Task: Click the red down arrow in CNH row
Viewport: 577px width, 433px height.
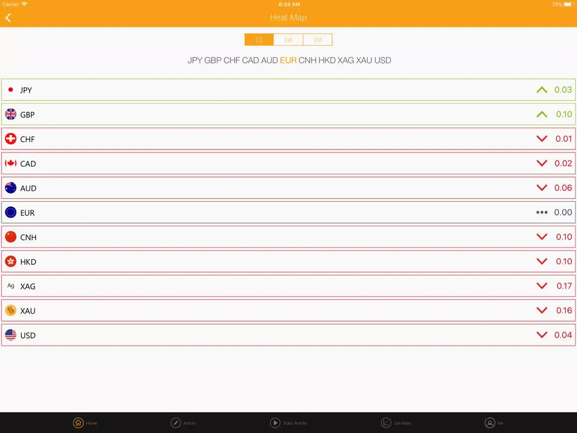Action: pyautogui.click(x=541, y=237)
